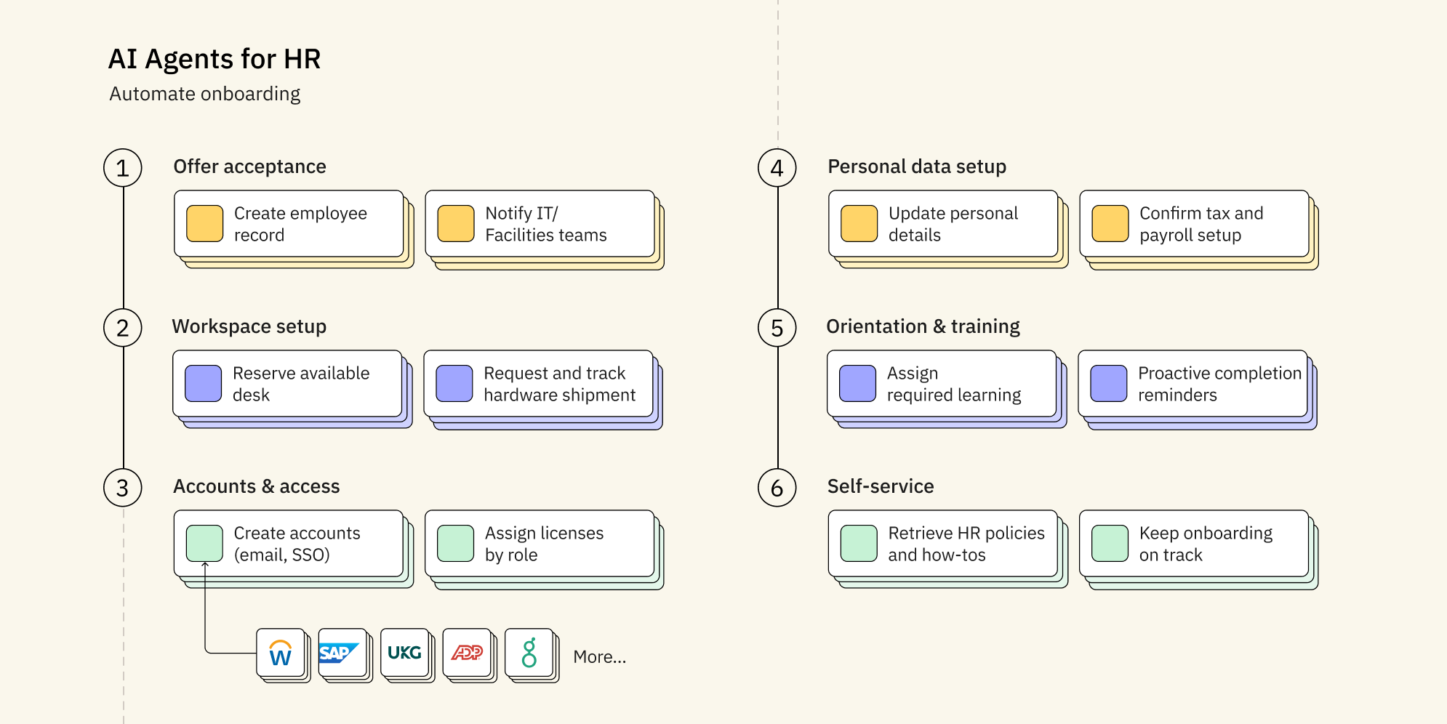Click yellow swatch beside Update personal details
1447x724 pixels.
coord(859,224)
